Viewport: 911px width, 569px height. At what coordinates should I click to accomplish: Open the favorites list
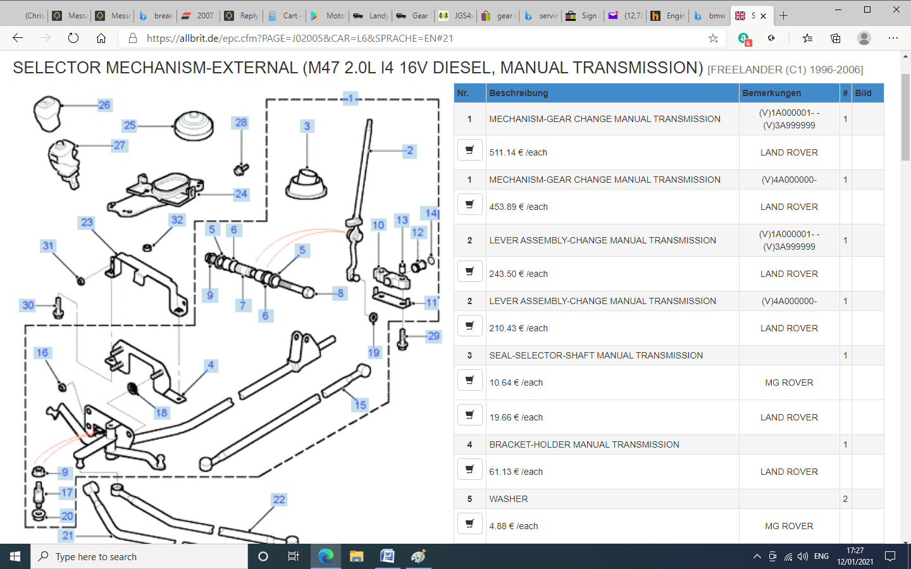(x=807, y=38)
